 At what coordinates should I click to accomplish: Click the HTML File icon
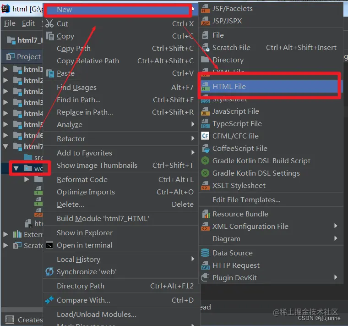coord(205,87)
